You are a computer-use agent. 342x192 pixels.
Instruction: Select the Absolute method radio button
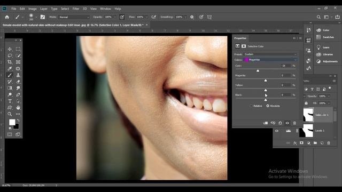(x=268, y=106)
